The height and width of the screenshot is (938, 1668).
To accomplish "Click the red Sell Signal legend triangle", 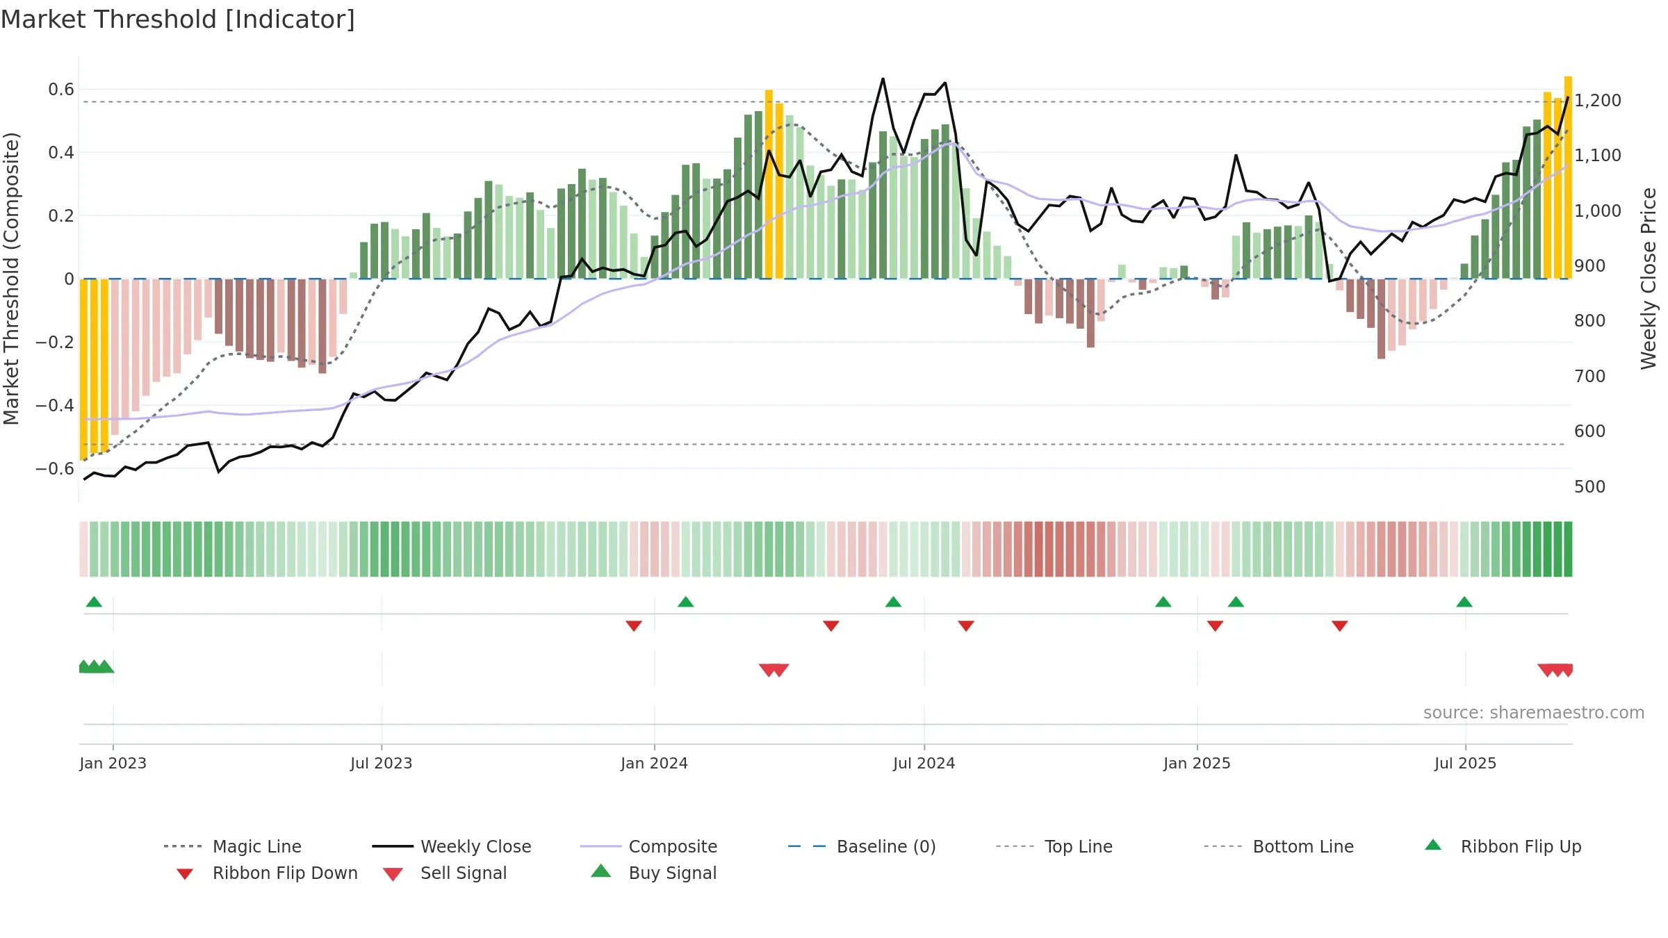I will click(393, 874).
